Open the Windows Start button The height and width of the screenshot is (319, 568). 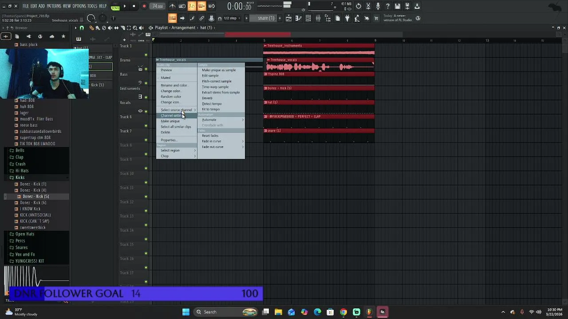(x=186, y=312)
